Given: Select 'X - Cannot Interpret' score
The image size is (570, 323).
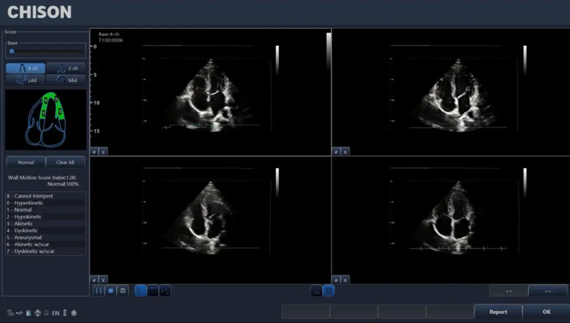Looking at the screenshot, I should (46, 196).
